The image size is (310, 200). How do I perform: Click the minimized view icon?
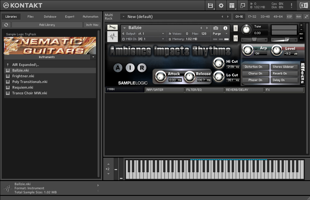tap(242, 6)
